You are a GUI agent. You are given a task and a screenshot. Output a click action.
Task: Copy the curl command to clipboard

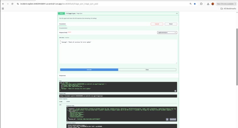point(175,91)
